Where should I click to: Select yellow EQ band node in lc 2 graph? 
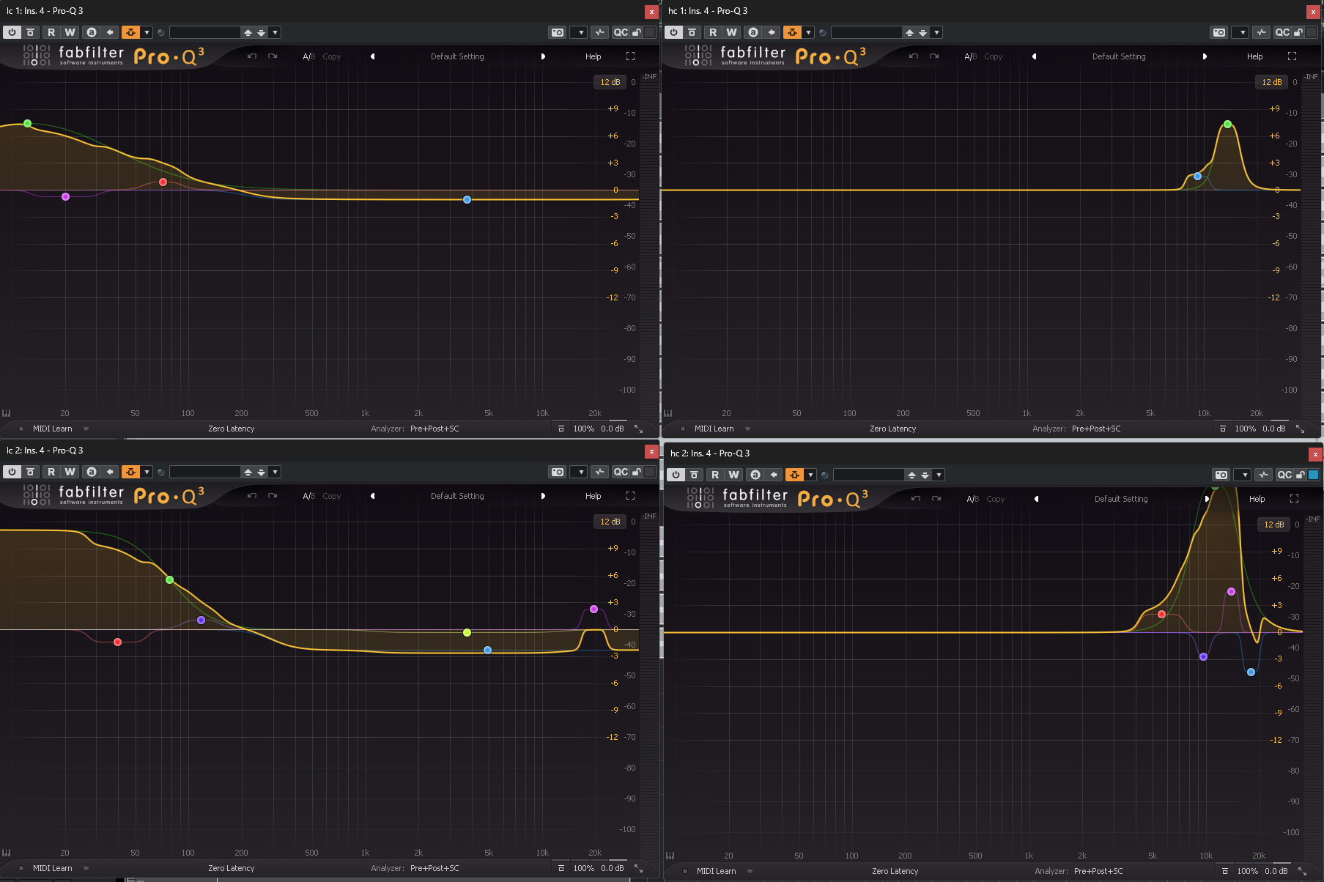[467, 632]
